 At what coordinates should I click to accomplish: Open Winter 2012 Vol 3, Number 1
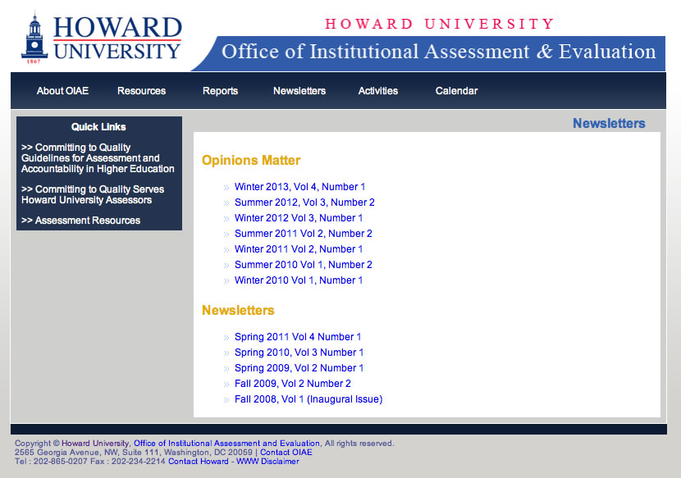click(x=299, y=218)
